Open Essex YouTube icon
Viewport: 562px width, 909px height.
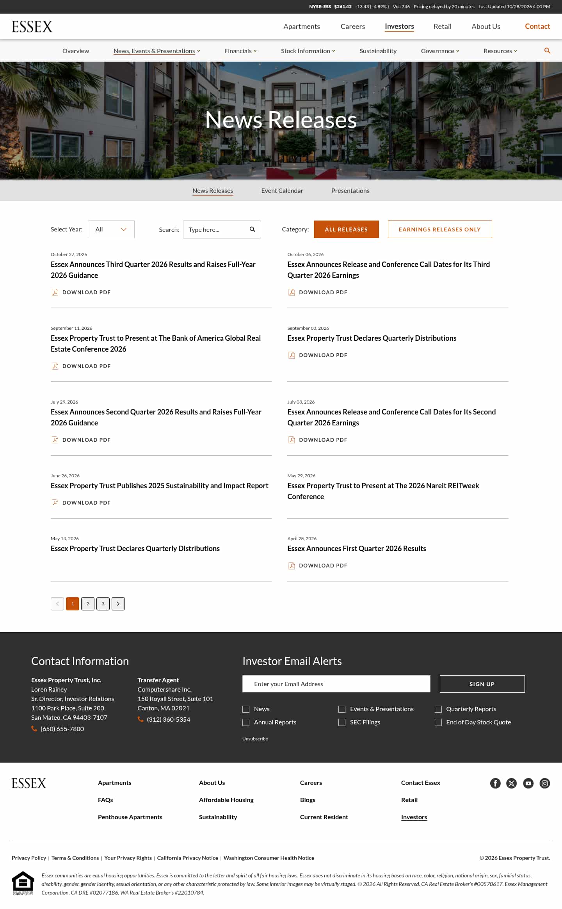528,783
